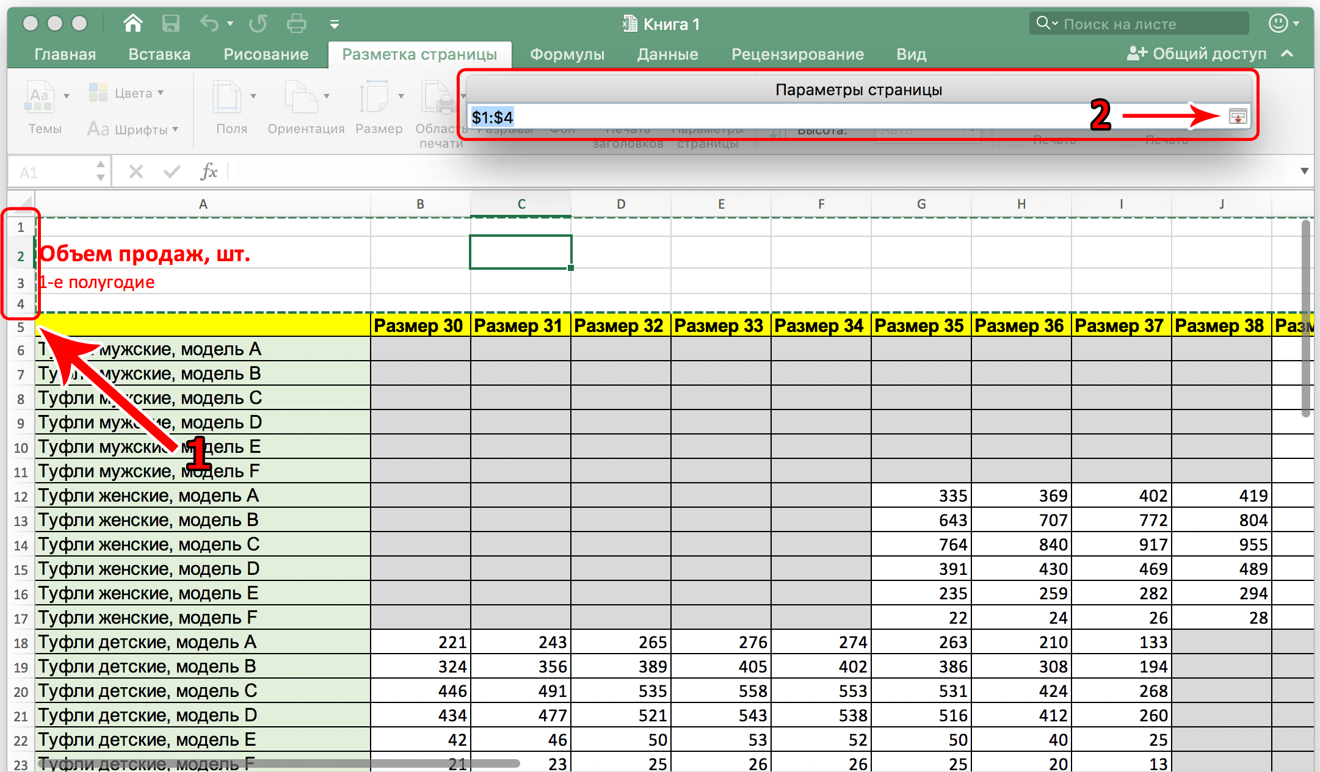Click the Undo arrow icon
Image resolution: width=1320 pixels, height=772 pixels.
[x=209, y=24]
